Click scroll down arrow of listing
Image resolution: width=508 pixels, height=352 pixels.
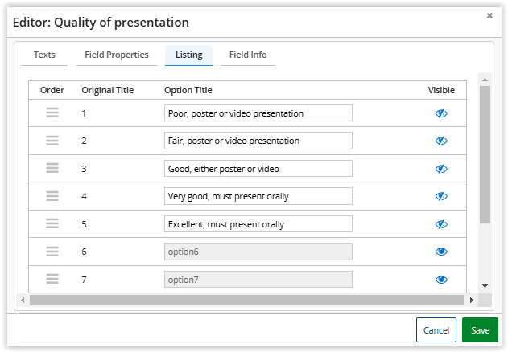point(485,286)
